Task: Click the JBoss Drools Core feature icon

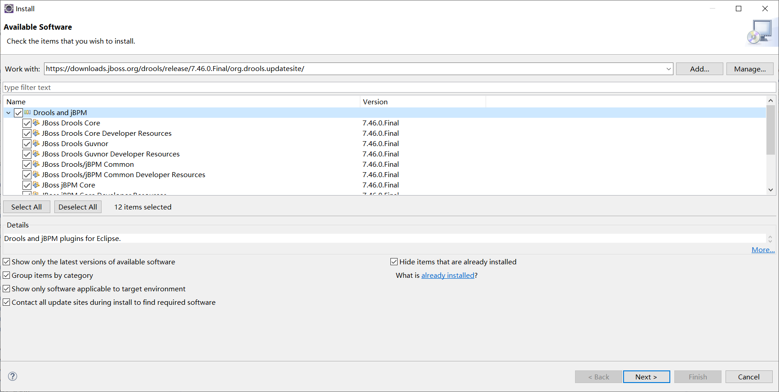Action: pyautogui.click(x=36, y=123)
